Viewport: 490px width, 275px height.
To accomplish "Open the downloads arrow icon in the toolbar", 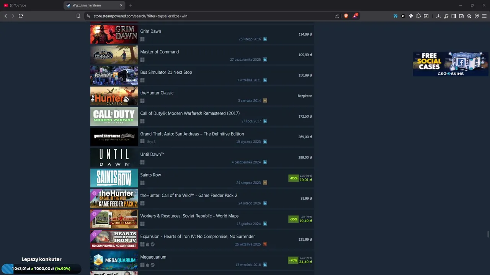I will click(438, 16).
